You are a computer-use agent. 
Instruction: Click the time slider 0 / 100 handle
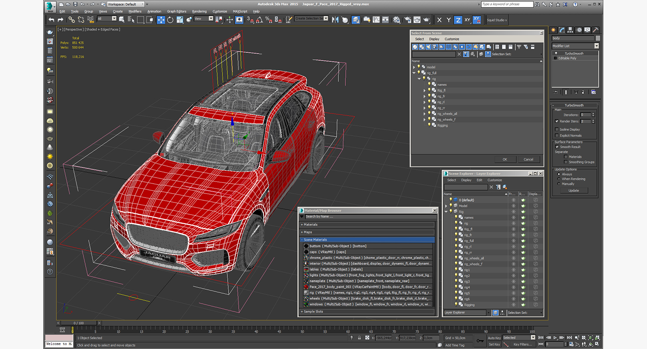[79, 323]
